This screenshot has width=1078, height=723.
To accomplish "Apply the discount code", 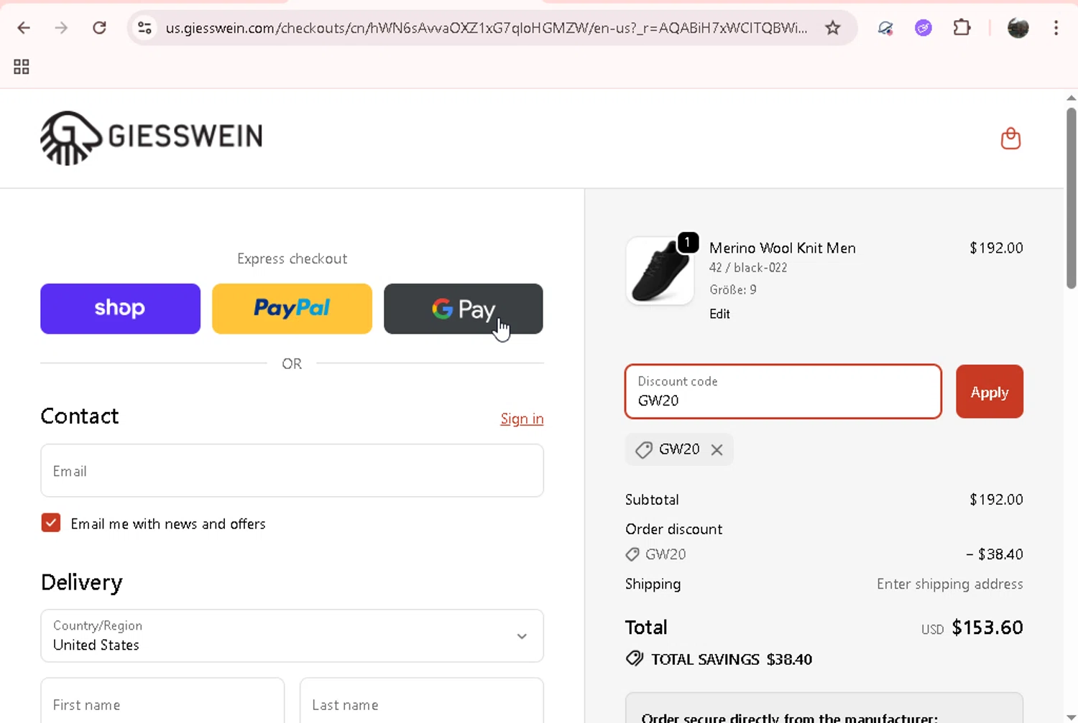I will point(989,391).
